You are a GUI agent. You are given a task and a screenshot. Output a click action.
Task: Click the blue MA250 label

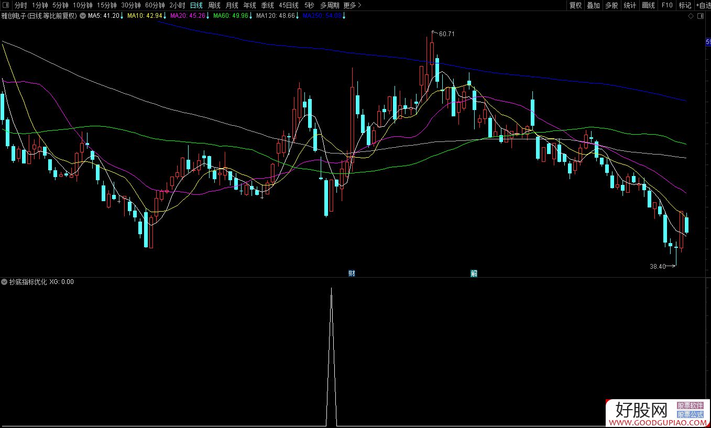(x=324, y=16)
